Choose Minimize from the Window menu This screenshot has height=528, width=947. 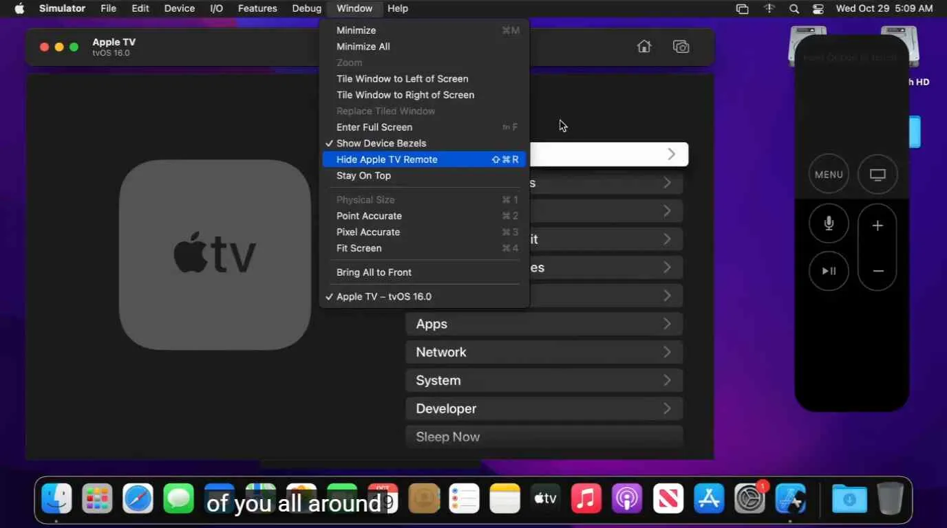424,30
